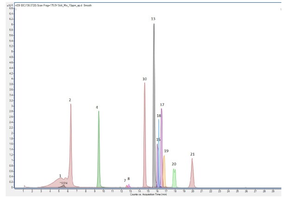Click the orange filled peak under label 19
The image size is (287, 199).
[164, 172]
